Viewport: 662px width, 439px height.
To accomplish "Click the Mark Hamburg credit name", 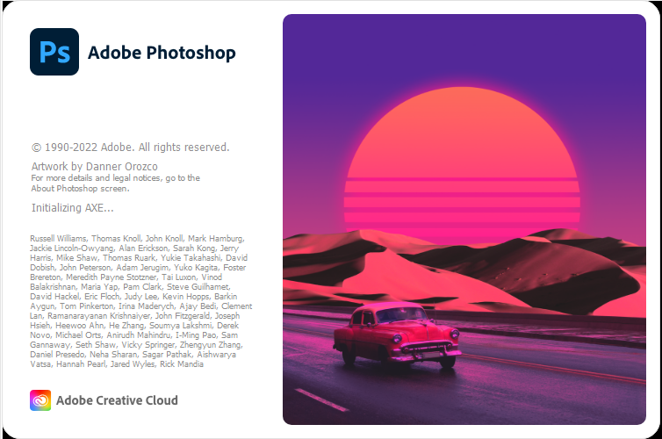I will [216, 239].
